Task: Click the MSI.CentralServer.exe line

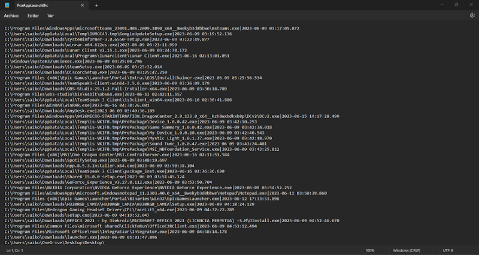Action: [117, 155]
